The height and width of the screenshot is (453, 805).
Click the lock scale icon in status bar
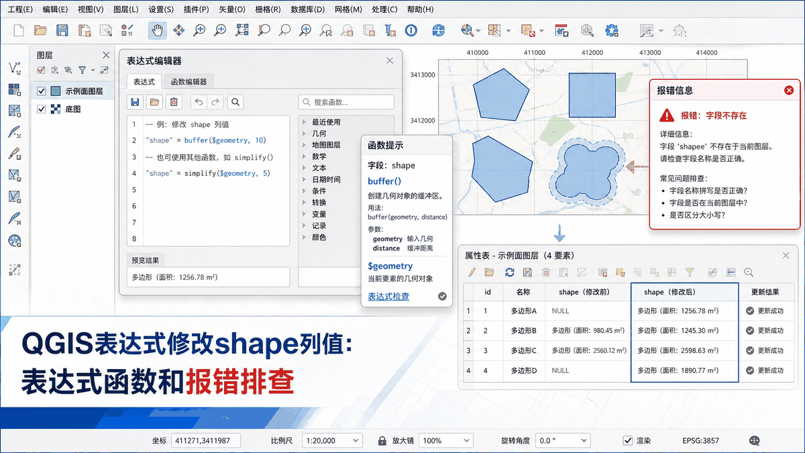click(382, 441)
